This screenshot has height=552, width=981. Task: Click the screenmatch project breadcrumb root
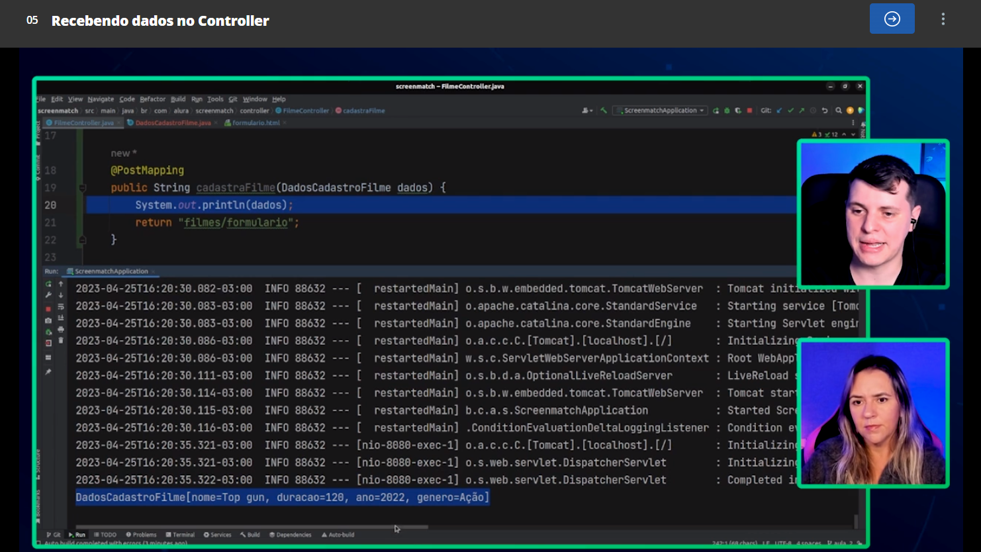click(x=58, y=111)
